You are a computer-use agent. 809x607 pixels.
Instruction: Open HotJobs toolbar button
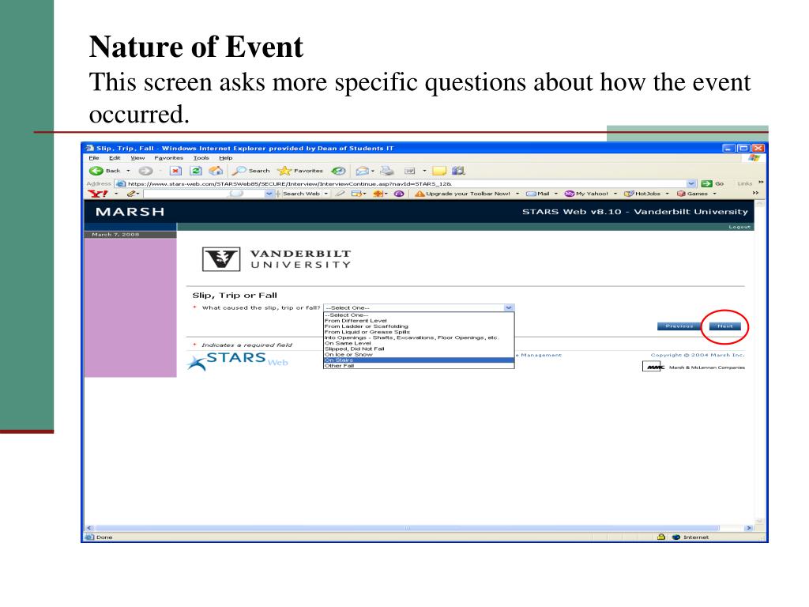click(642, 194)
